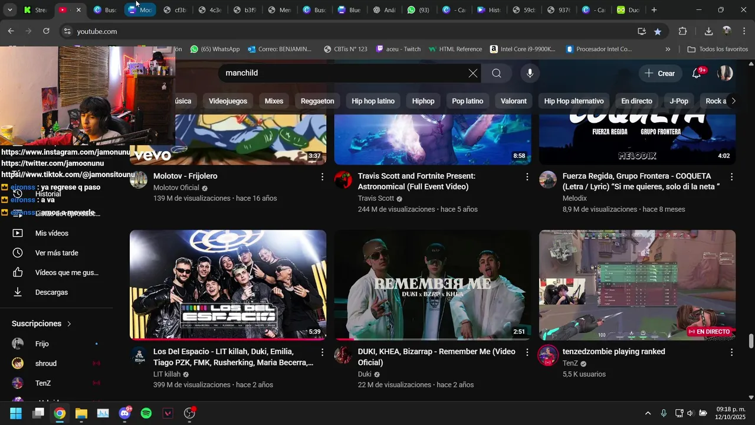Viewport: 755px width, 425px height.
Task: Clear the manchild search text
Action: tap(473, 73)
